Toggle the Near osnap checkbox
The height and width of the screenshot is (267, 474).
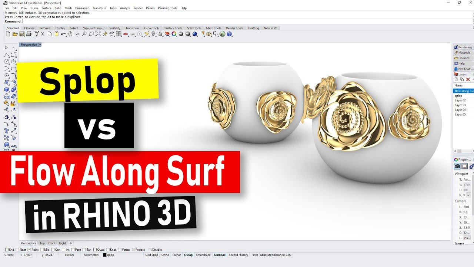point(17,250)
